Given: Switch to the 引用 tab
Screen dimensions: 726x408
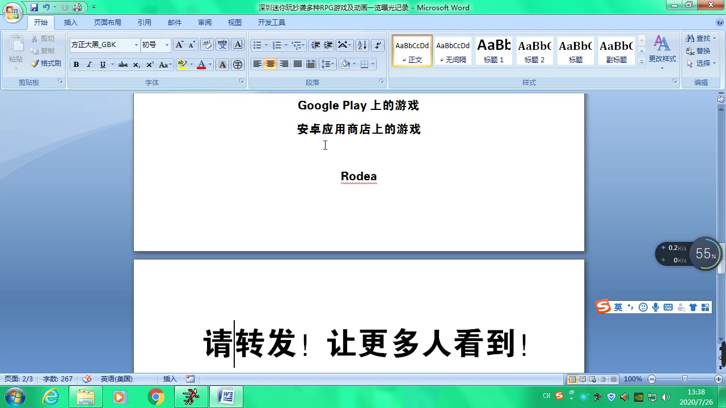Looking at the screenshot, I should click(x=144, y=23).
